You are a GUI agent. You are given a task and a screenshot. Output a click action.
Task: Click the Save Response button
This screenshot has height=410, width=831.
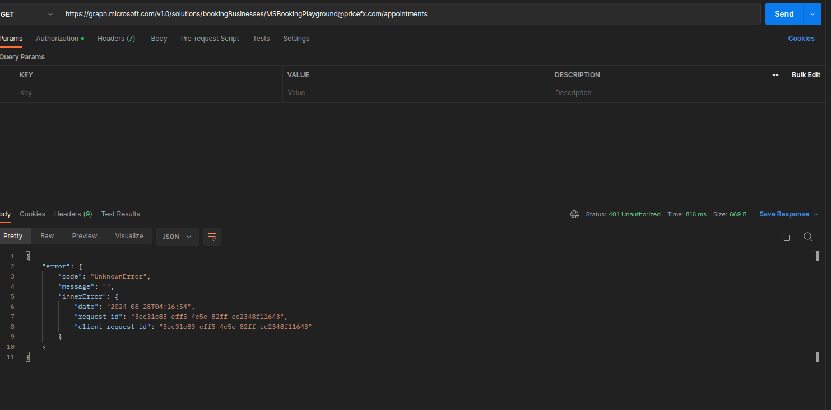[x=784, y=214]
